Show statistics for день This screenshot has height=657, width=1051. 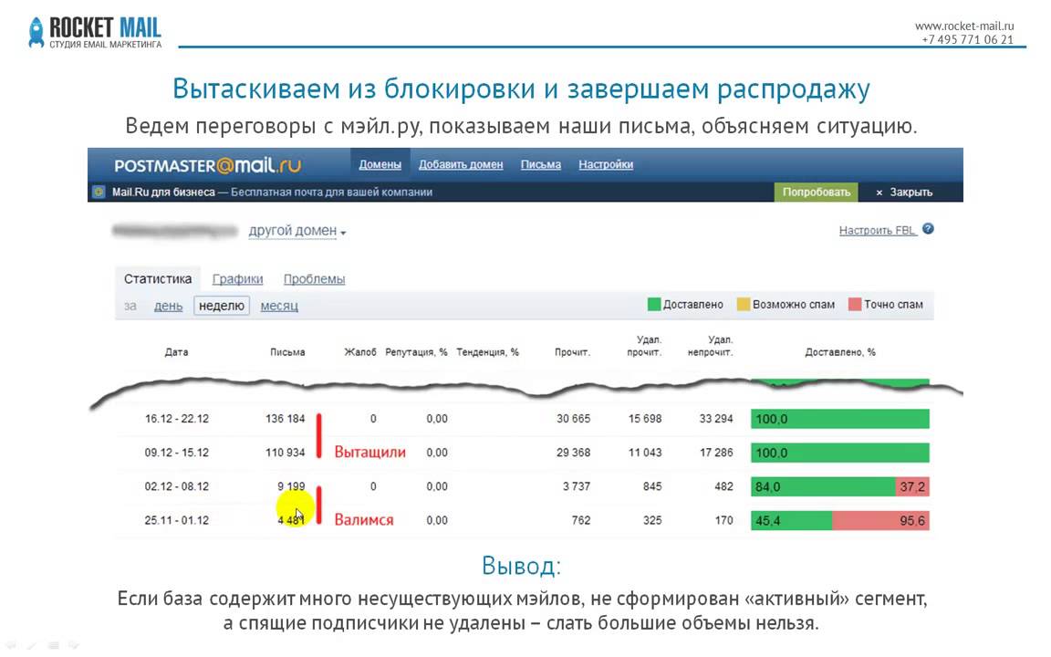[x=168, y=306]
